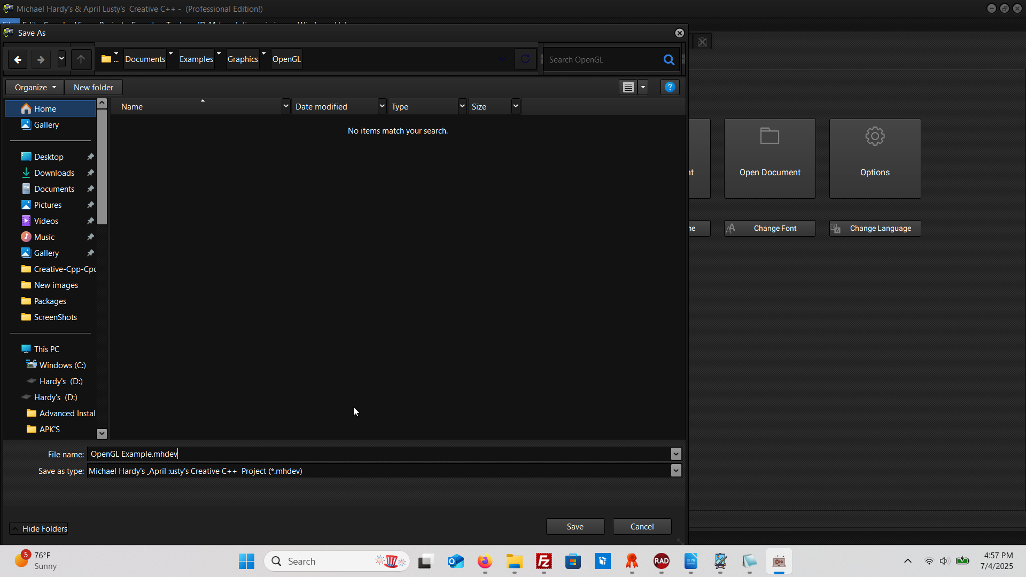The height and width of the screenshot is (577, 1026).
Task: Open Options gear tile in main window
Action: [875, 159]
